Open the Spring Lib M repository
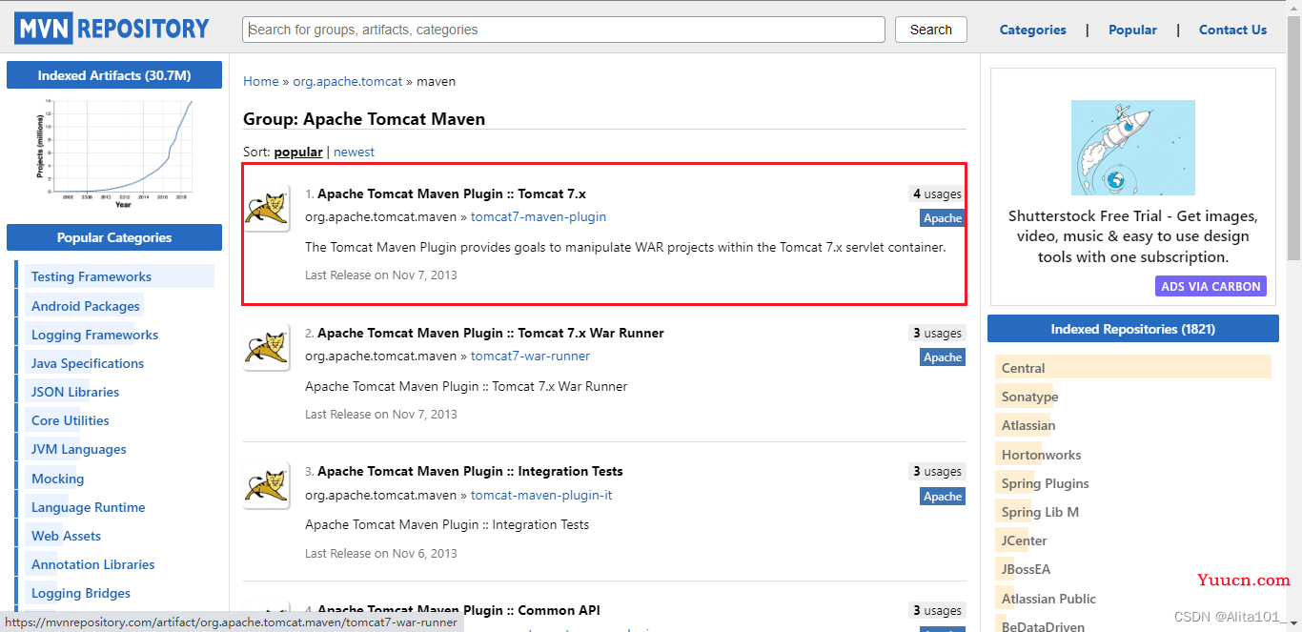1302x632 pixels. (1041, 512)
